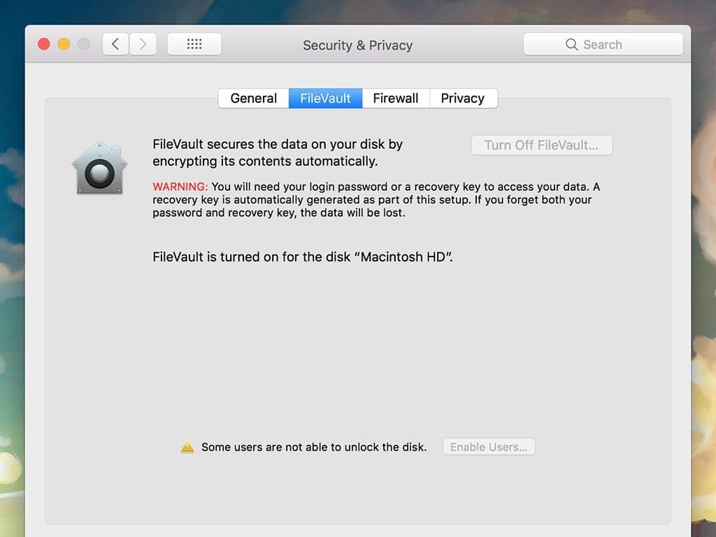Open the Privacy tab
Image resolution: width=716 pixels, height=537 pixels.
click(x=463, y=98)
